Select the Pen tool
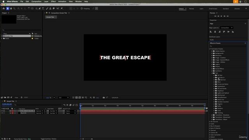 [40, 9]
